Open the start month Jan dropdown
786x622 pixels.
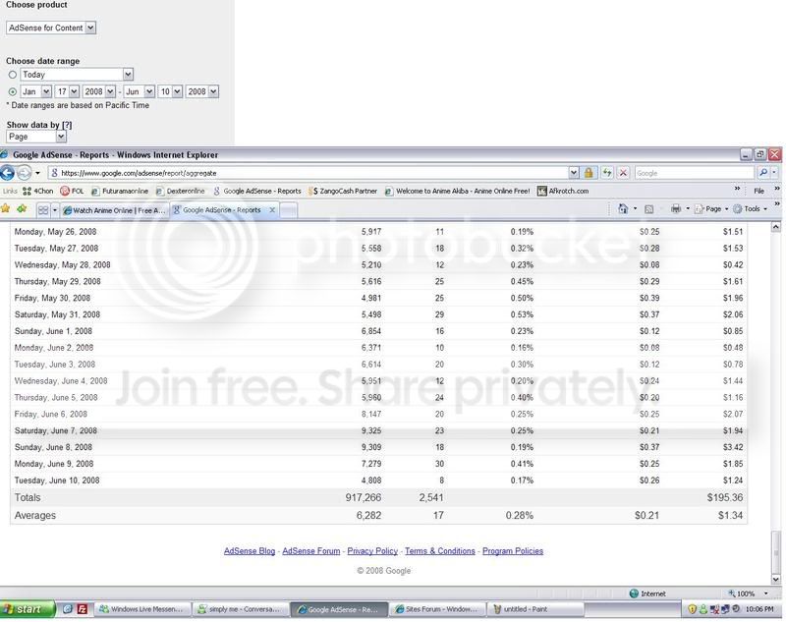click(36, 91)
